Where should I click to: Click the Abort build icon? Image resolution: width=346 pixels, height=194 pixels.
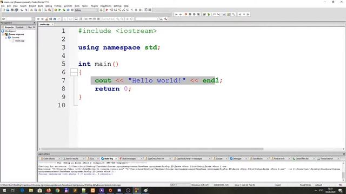tap(72, 10)
